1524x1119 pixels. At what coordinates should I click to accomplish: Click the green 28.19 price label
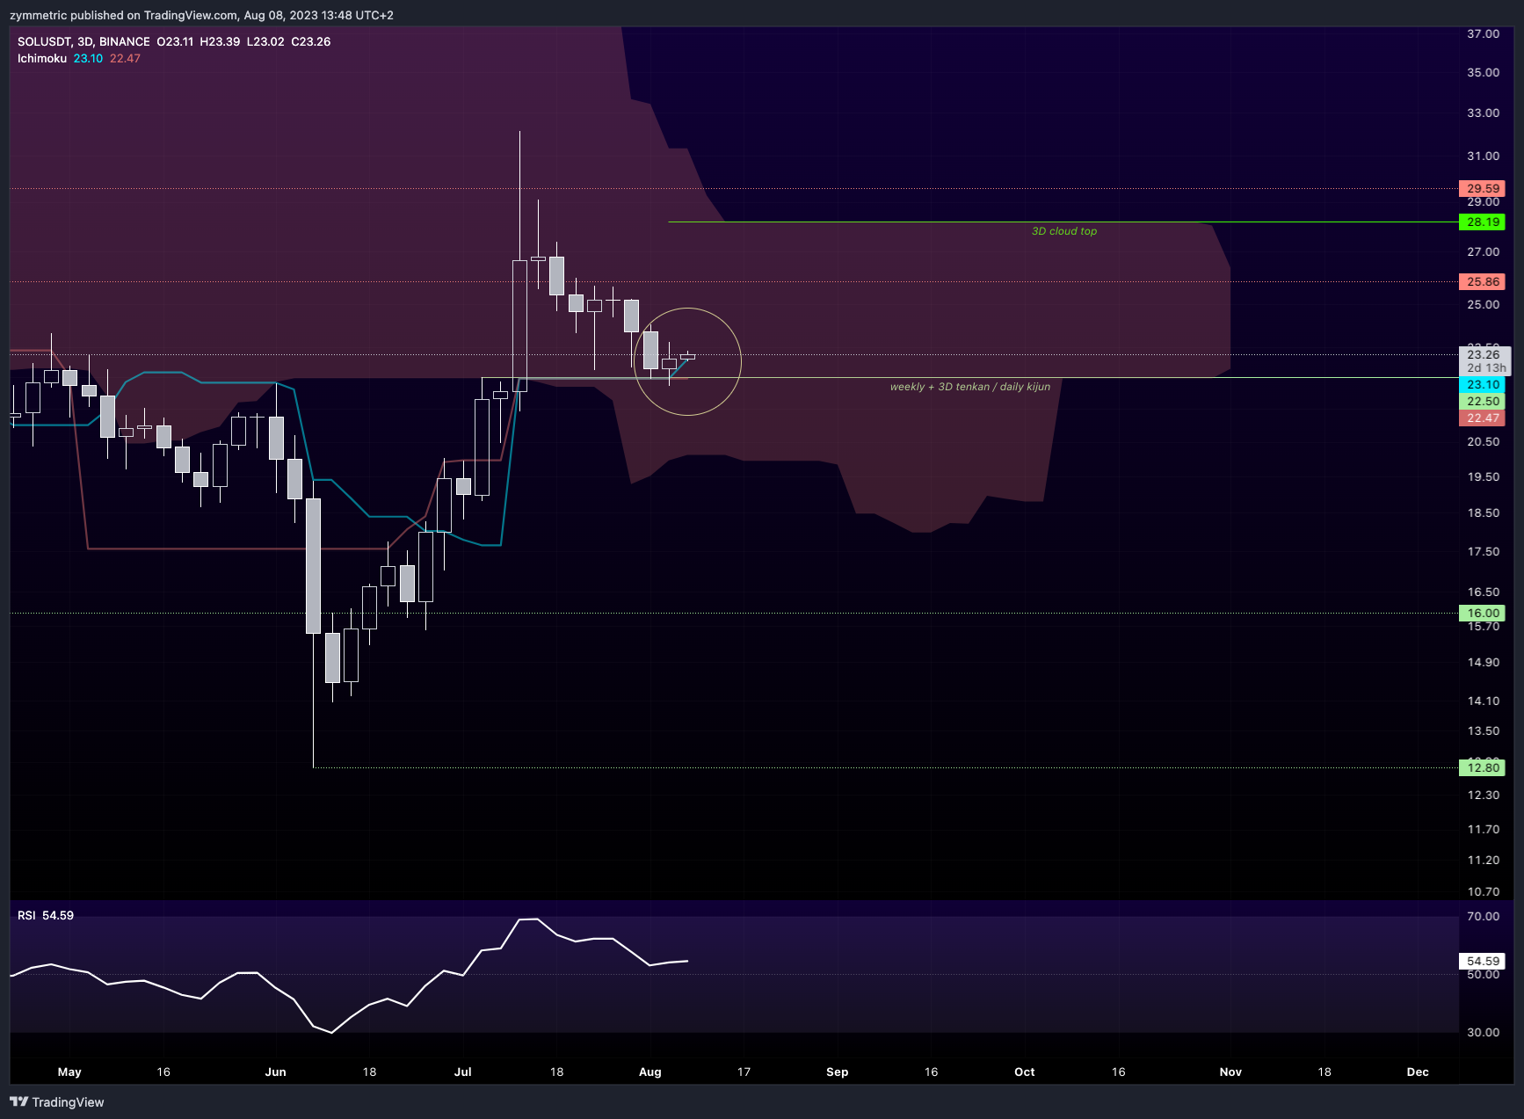coord(1482,222)
